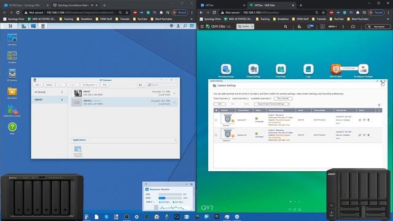Open QVR Elite hamburger menu
This screenshot has width=393, height=221.
coord(202,26)
